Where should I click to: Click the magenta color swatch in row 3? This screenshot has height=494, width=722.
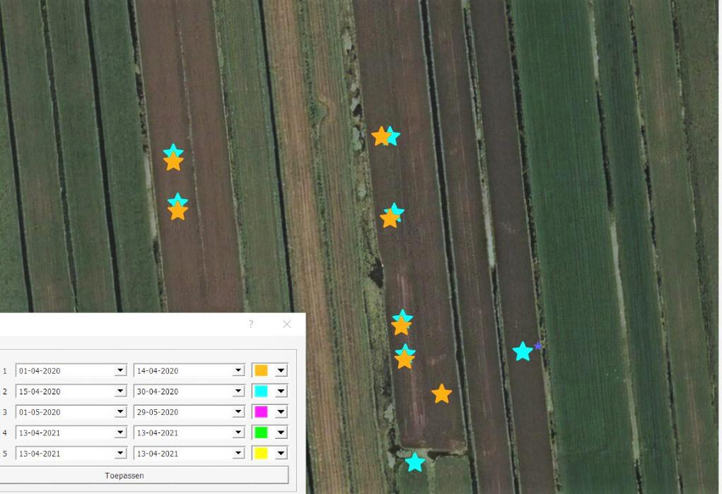click(x=261, y=411)
